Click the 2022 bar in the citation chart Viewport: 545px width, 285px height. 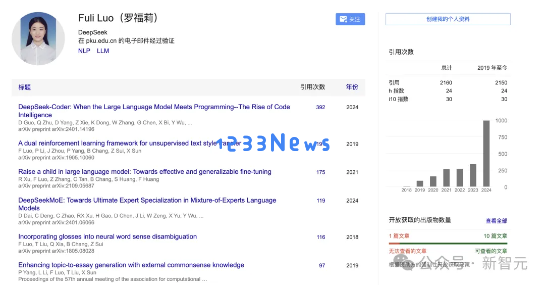point(460,177)
